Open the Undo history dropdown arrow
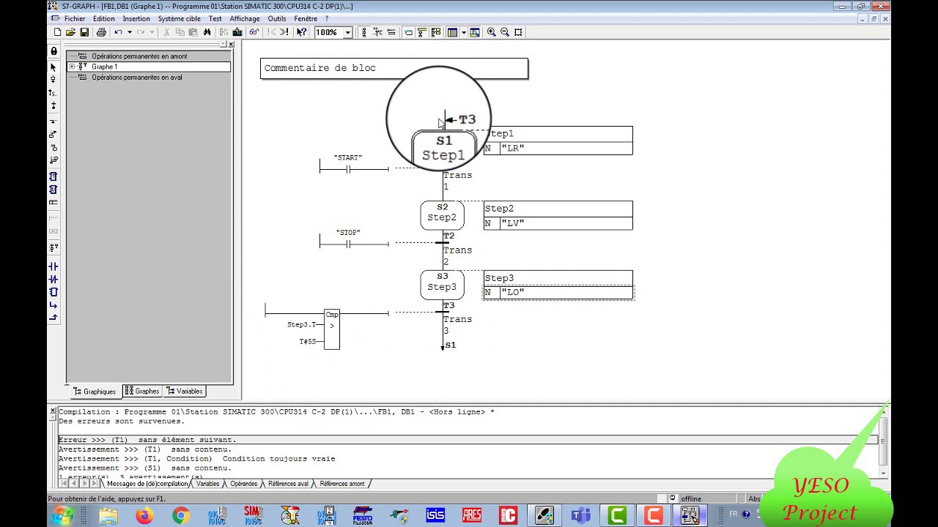Image resolution: width=938 pixels, height=527 pixels. 130,32
